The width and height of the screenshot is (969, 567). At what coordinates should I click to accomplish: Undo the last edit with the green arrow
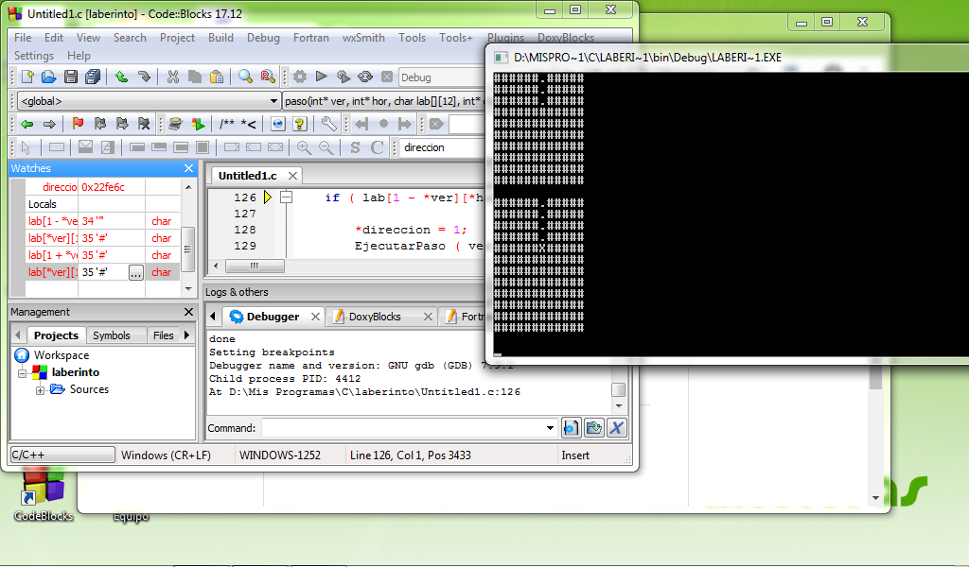pyautogui.click(x=122, y=77)
